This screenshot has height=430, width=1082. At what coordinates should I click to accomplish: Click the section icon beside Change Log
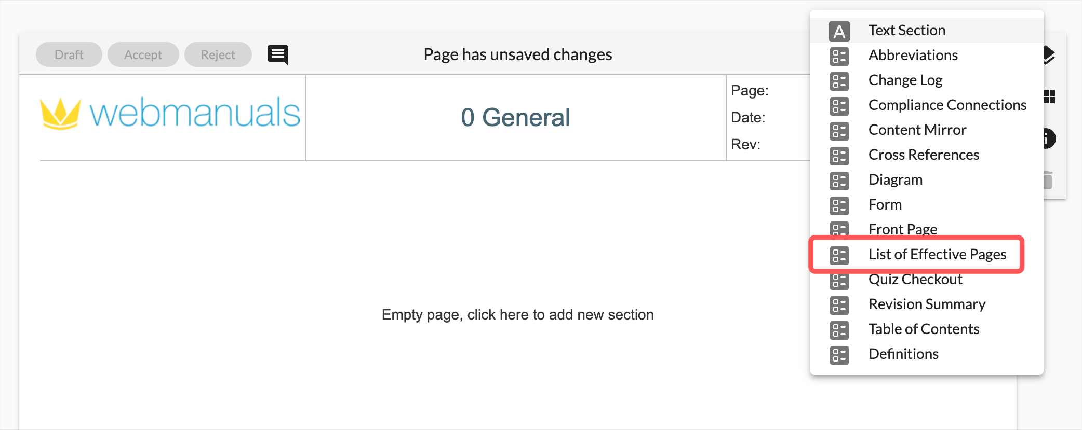pyautogui.click(x=839, y=80)
